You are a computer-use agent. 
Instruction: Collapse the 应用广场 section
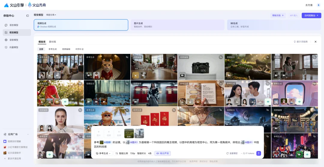coord(28,134)
